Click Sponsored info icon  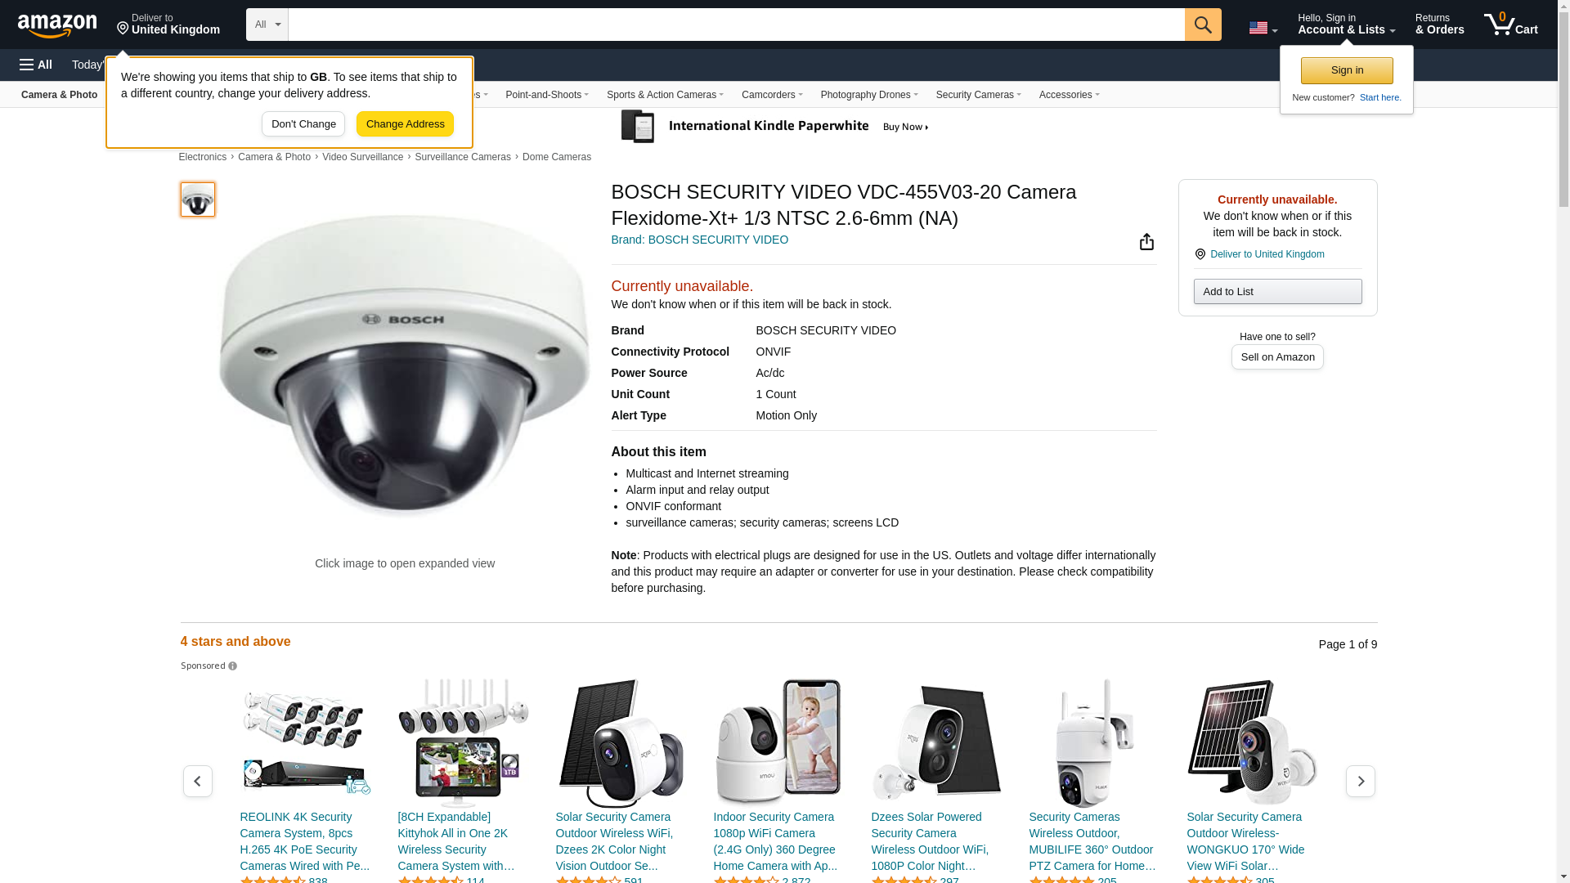pos(233,666)
